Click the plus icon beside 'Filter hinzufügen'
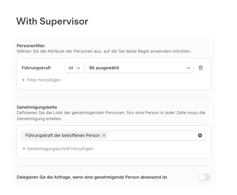 click(x=23, y=80)
